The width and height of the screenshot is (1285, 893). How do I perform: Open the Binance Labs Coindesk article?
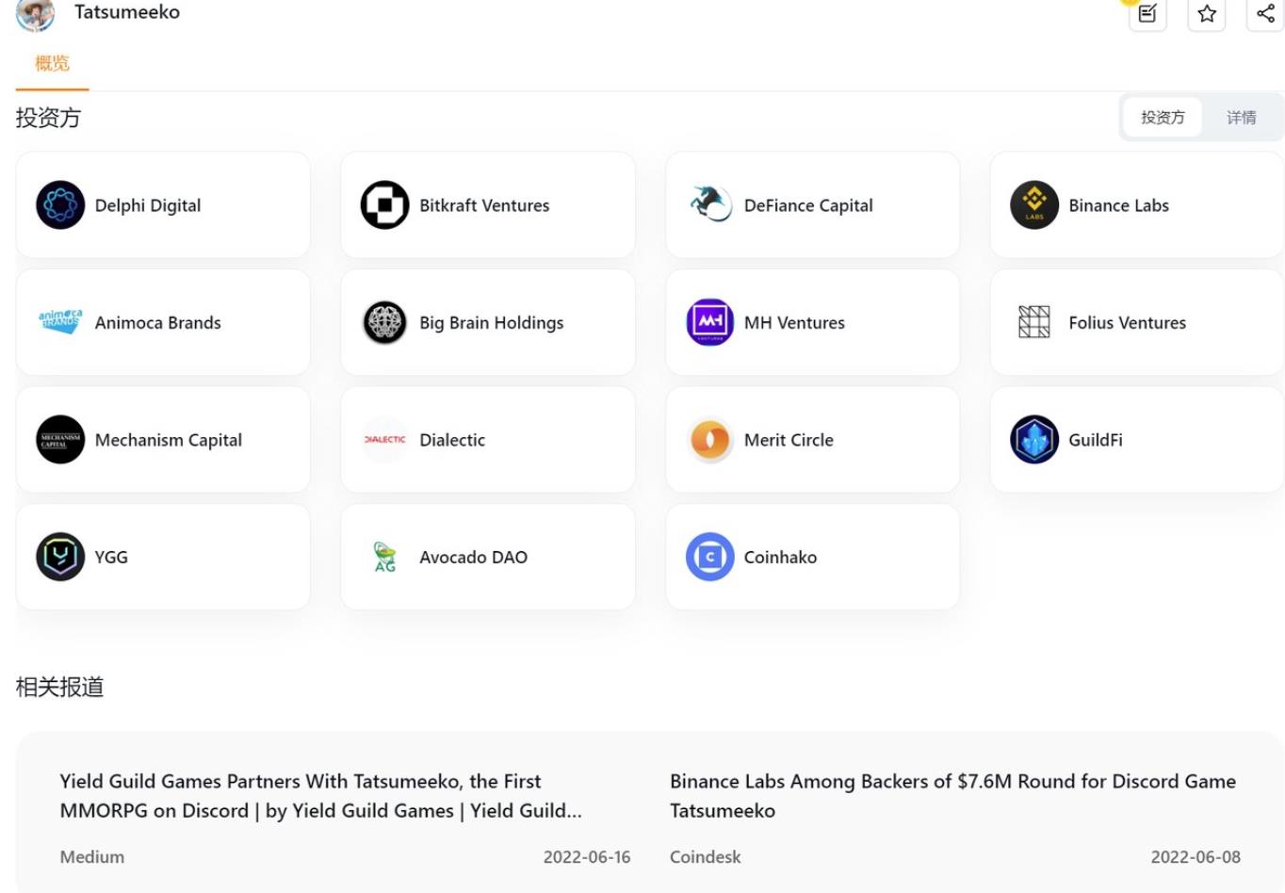pos(952,796)
